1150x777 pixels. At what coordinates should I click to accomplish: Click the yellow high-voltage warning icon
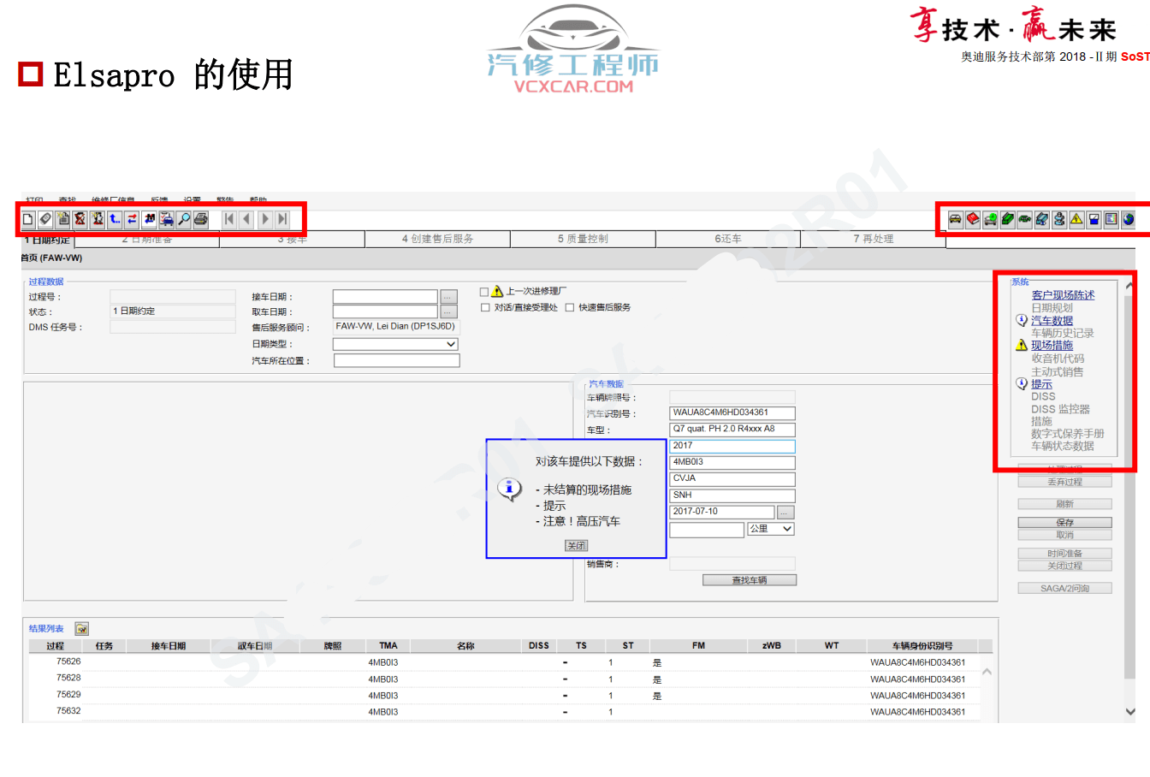1076,220
